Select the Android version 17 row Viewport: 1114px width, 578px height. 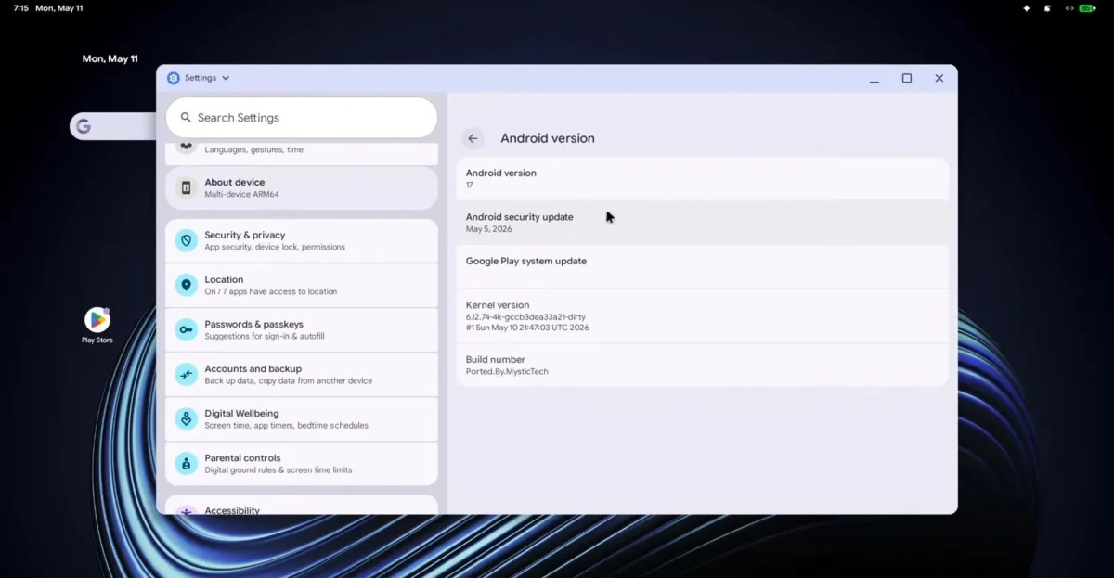[703, 179]
